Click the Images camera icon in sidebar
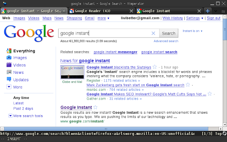This screenshot has width=227, height=142. [x=9, y=58]
